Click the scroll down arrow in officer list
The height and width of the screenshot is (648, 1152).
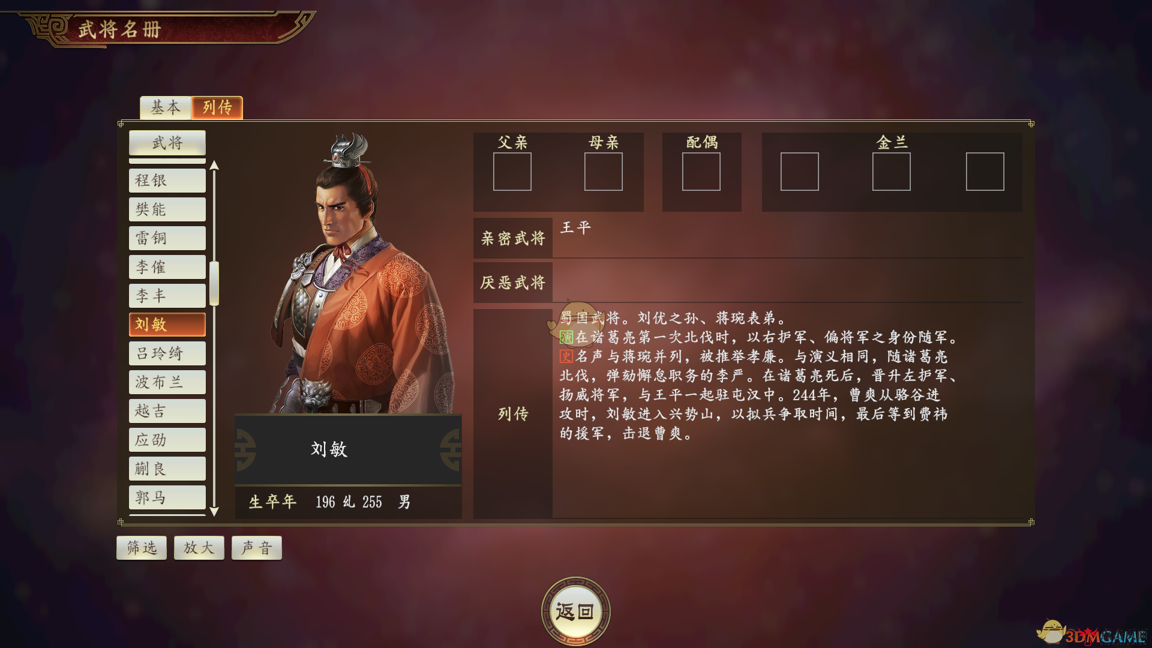click(x=214, y=511)
